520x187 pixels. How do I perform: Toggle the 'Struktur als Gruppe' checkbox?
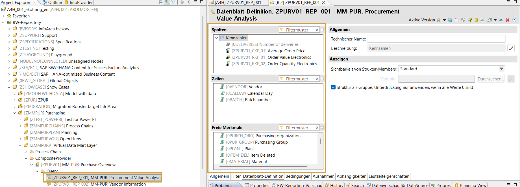click(x=333, y=87)
